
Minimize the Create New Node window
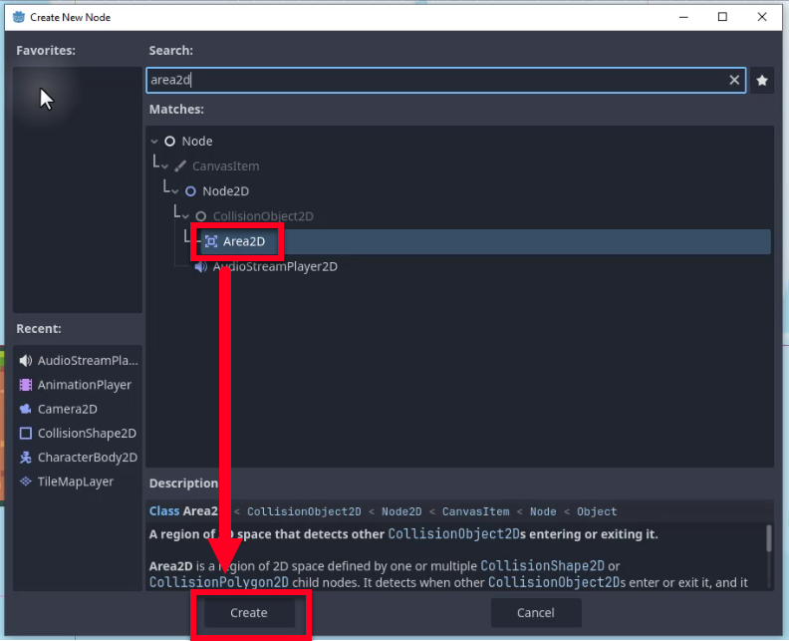[683, 17]
